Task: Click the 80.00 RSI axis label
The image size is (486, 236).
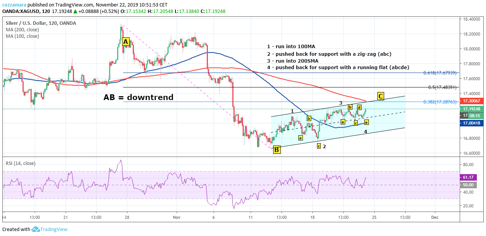Action: coord(468,165)
